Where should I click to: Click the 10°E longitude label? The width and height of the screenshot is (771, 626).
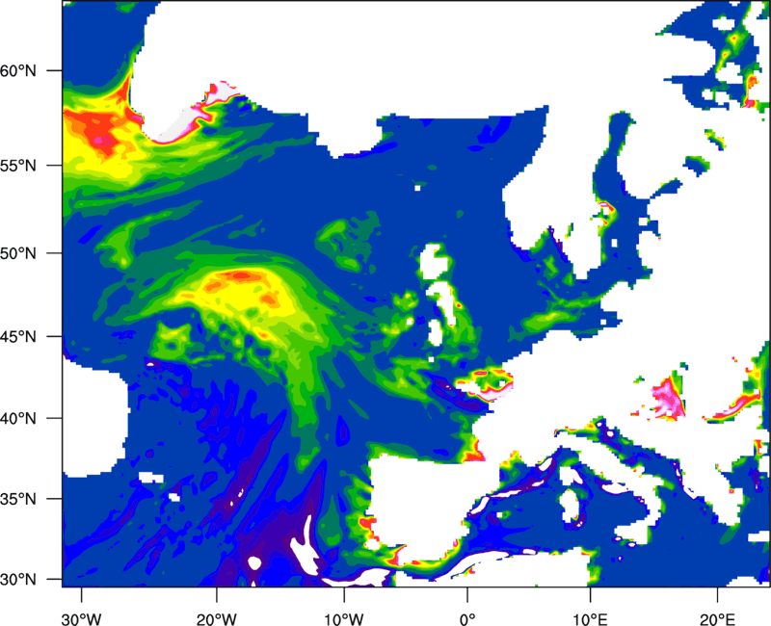coord(590,619)
